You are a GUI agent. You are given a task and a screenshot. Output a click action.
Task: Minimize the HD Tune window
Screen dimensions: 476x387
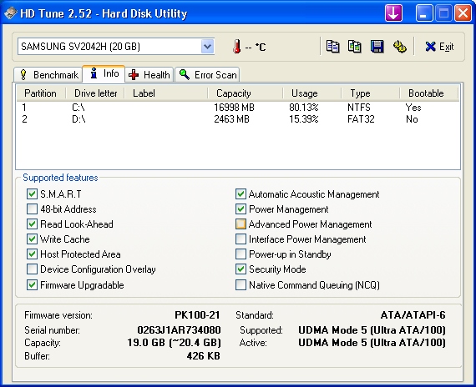coord(424,13)
